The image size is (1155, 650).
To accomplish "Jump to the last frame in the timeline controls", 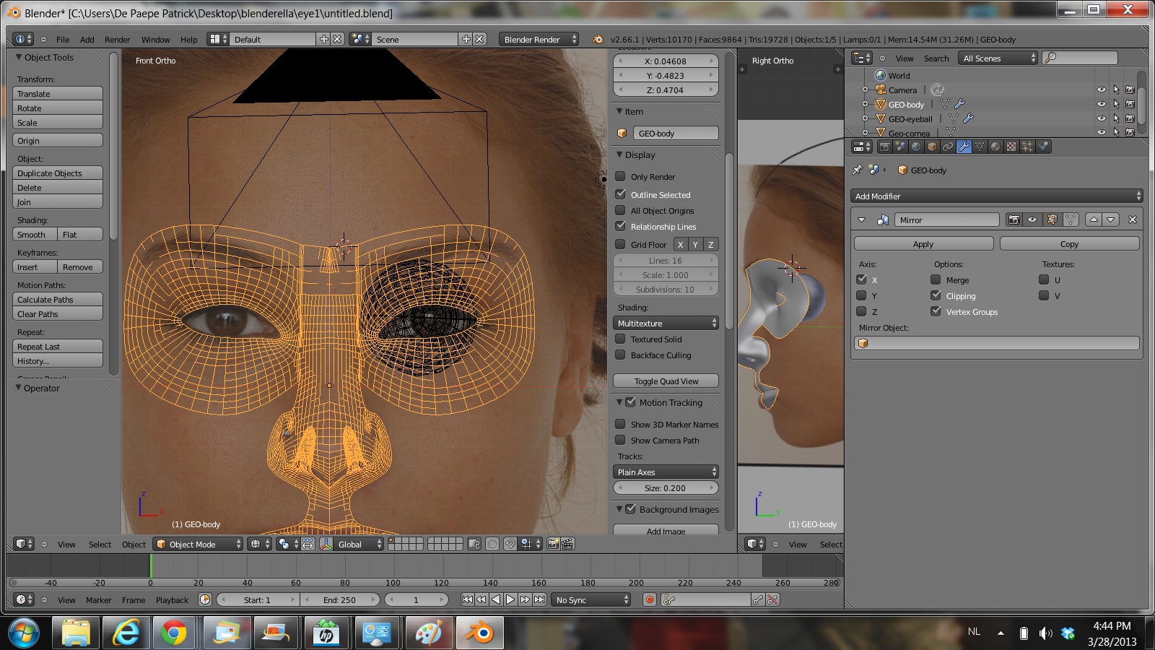I will tap(539, 599).
